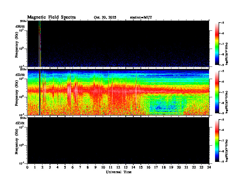Click hour tick label "22" on time axis
Image resolution: width=249 pixels, height=192 pixels.
(194, 168)
